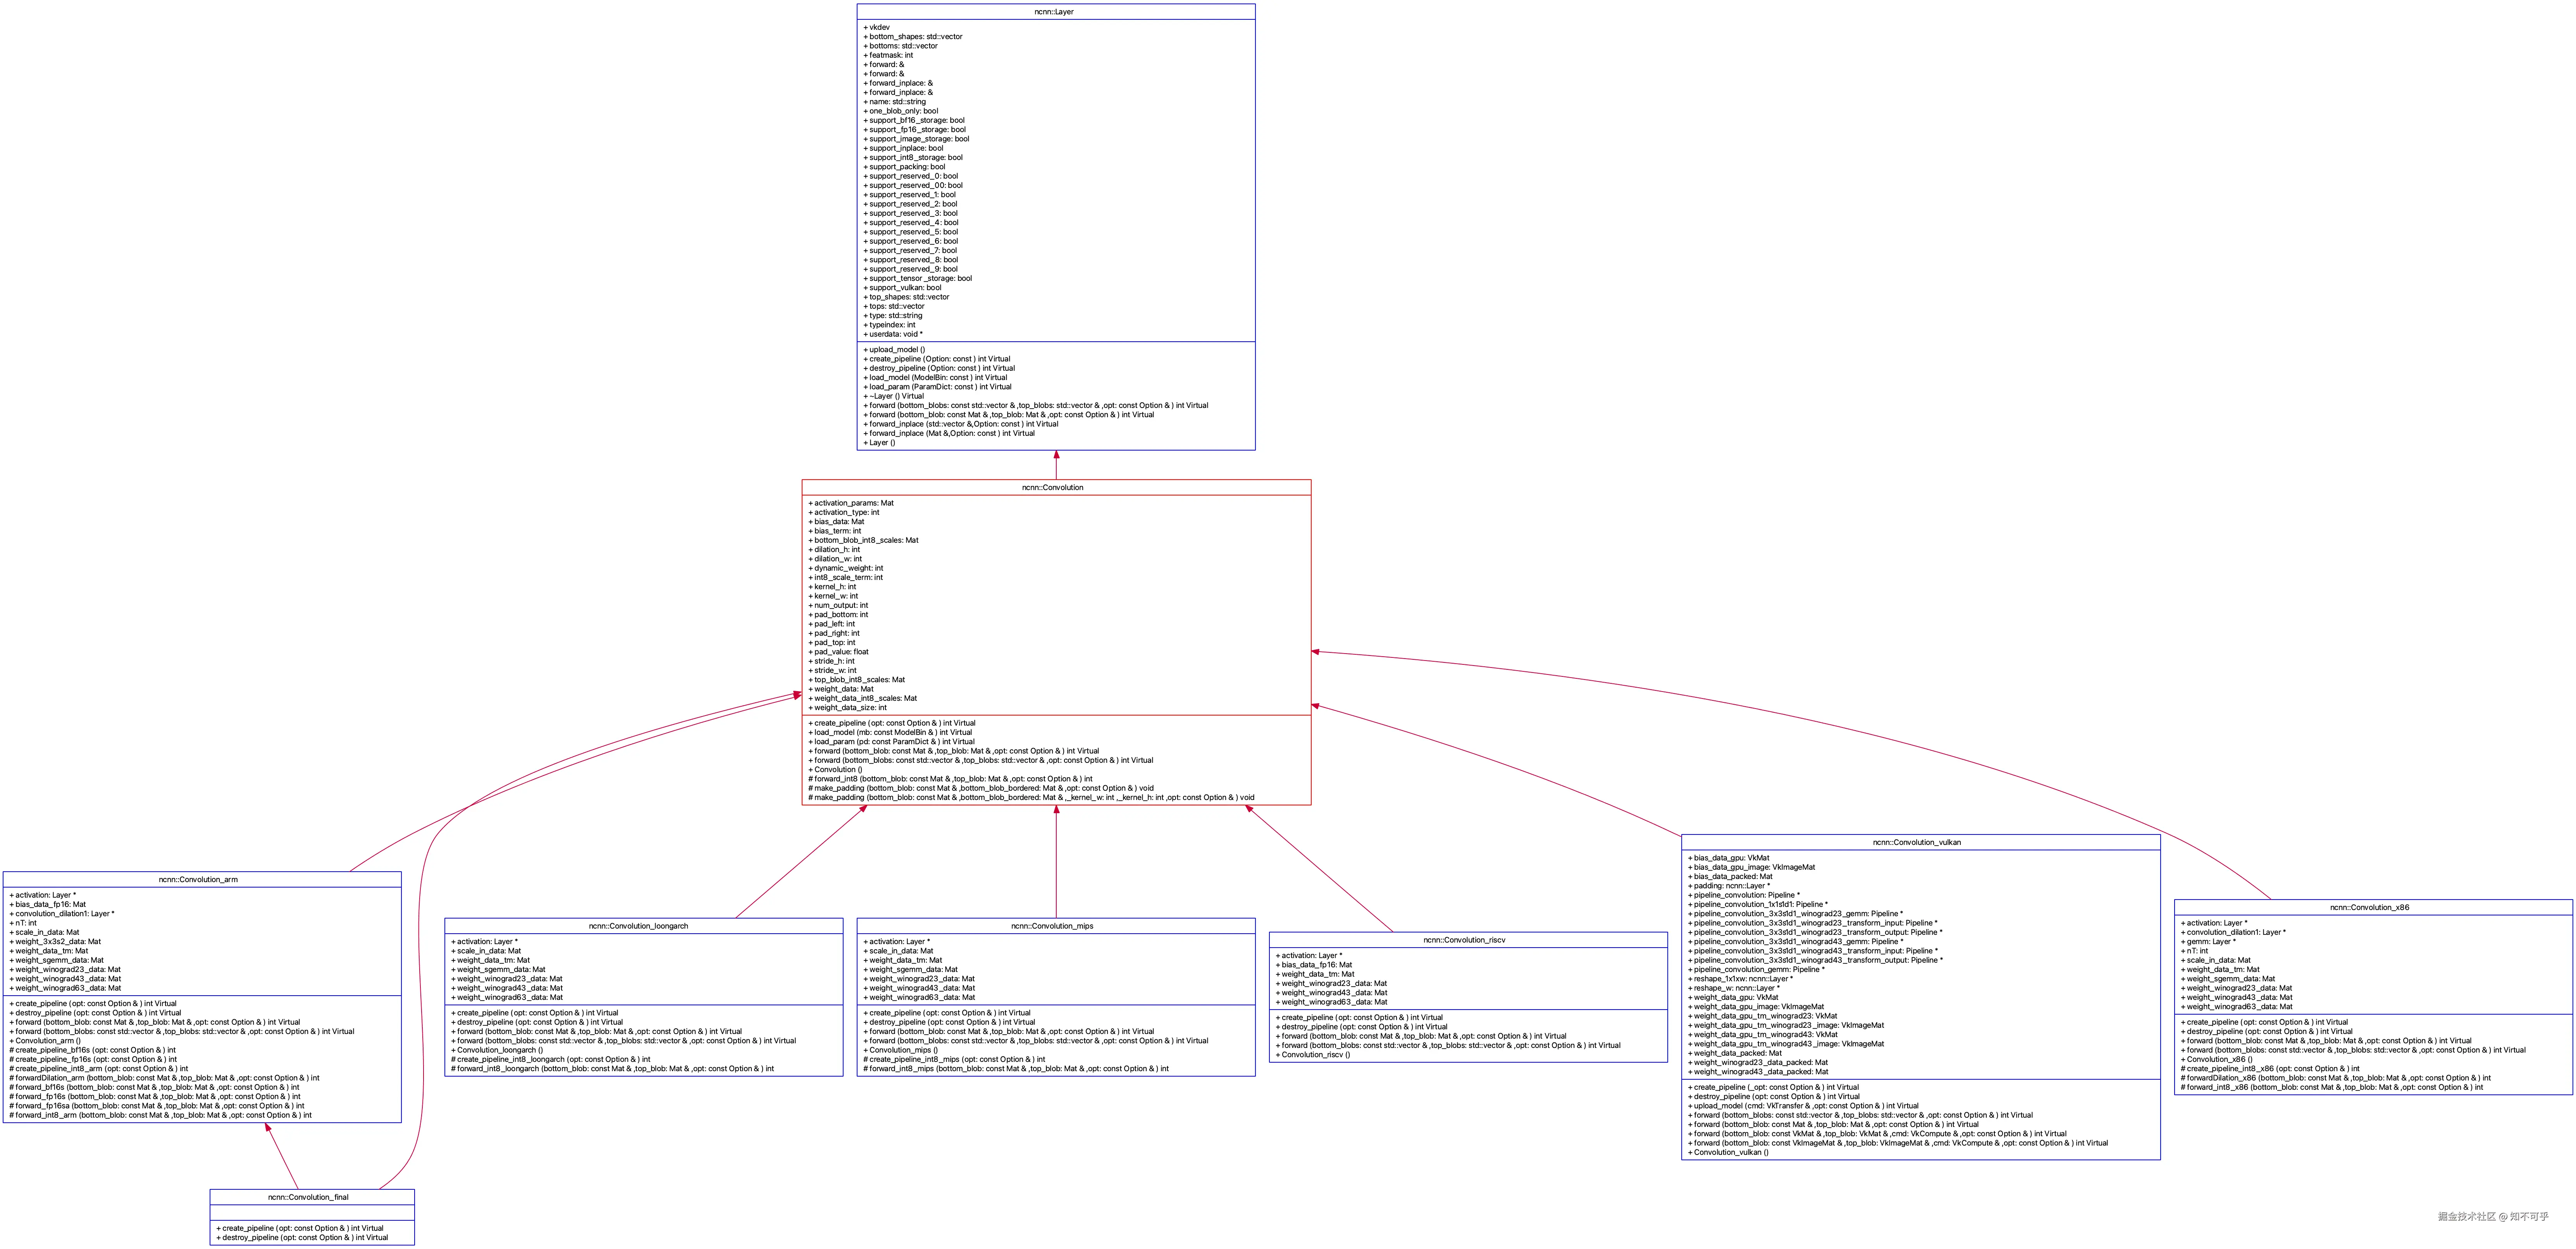The height and width of the screenshot is (1249, 2576).
Task: Select the ncnn::Layer class box
Action: (x=1055, y=225)
